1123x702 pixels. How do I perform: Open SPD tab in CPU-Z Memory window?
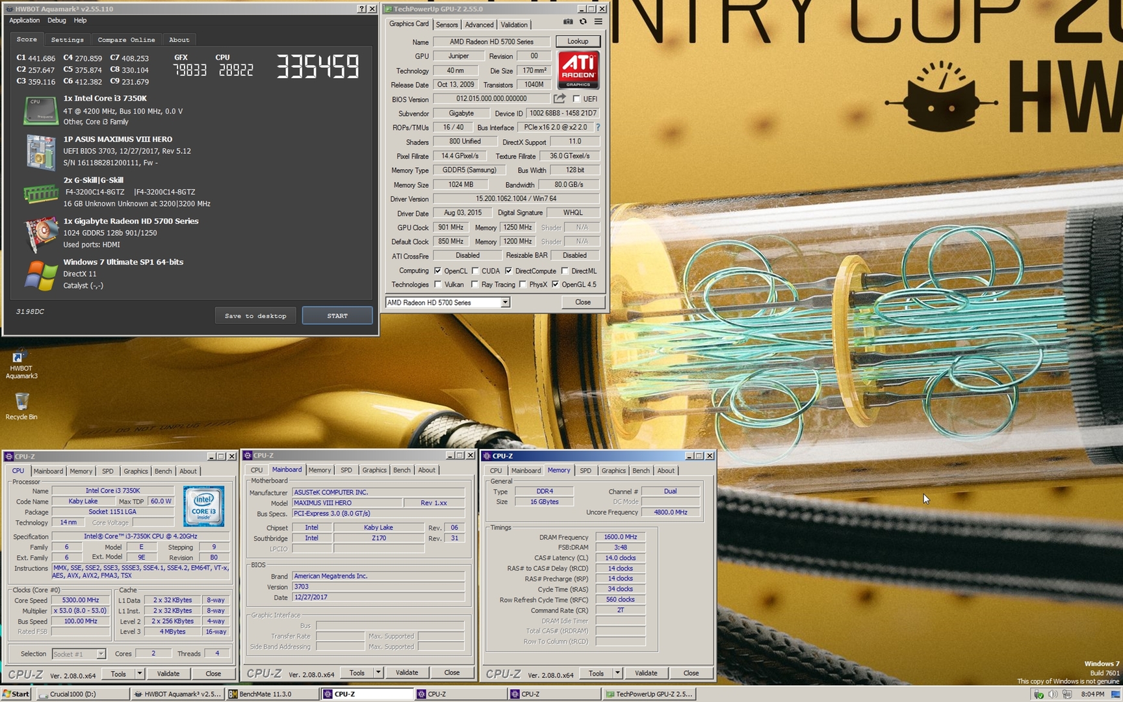click(586, 471)
